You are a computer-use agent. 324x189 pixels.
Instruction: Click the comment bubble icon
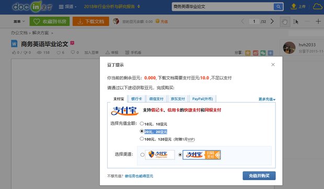tap(73, 53)
